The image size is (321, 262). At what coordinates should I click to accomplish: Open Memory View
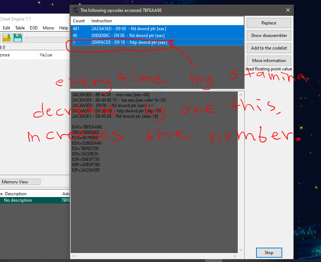coord(20,182)
